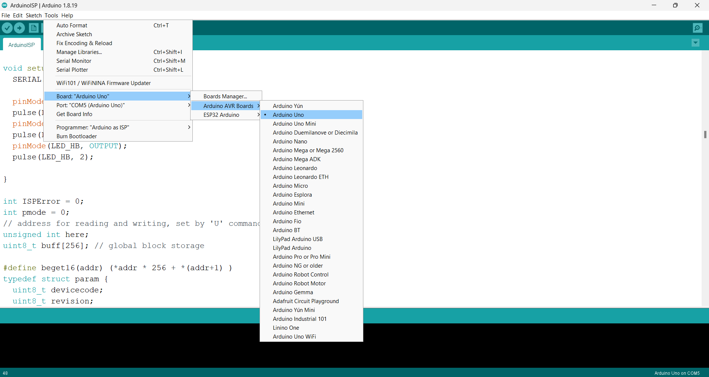Select Arduino Esplora board
The width and height of the screenshot is (709, 377).
point(311,195)
